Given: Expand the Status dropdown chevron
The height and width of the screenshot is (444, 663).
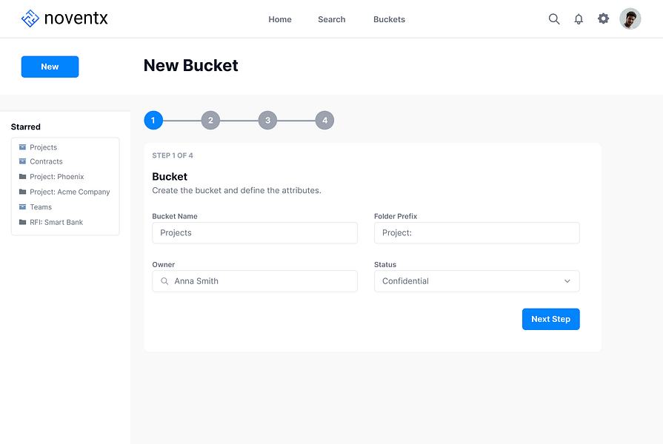Looking at the screenshot, I should (567, 281).
